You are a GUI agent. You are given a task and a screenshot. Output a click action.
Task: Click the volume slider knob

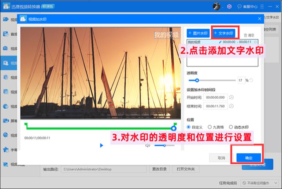tap(164, 145)
